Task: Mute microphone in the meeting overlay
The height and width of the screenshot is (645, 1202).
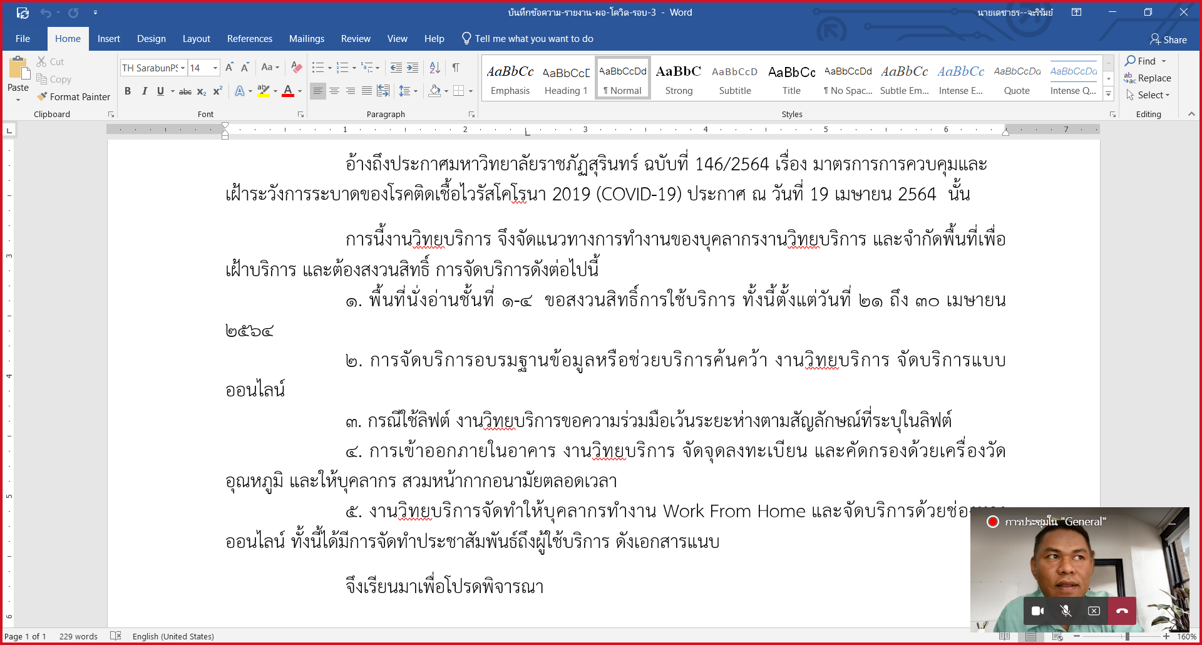Action: click(1066, 611)
